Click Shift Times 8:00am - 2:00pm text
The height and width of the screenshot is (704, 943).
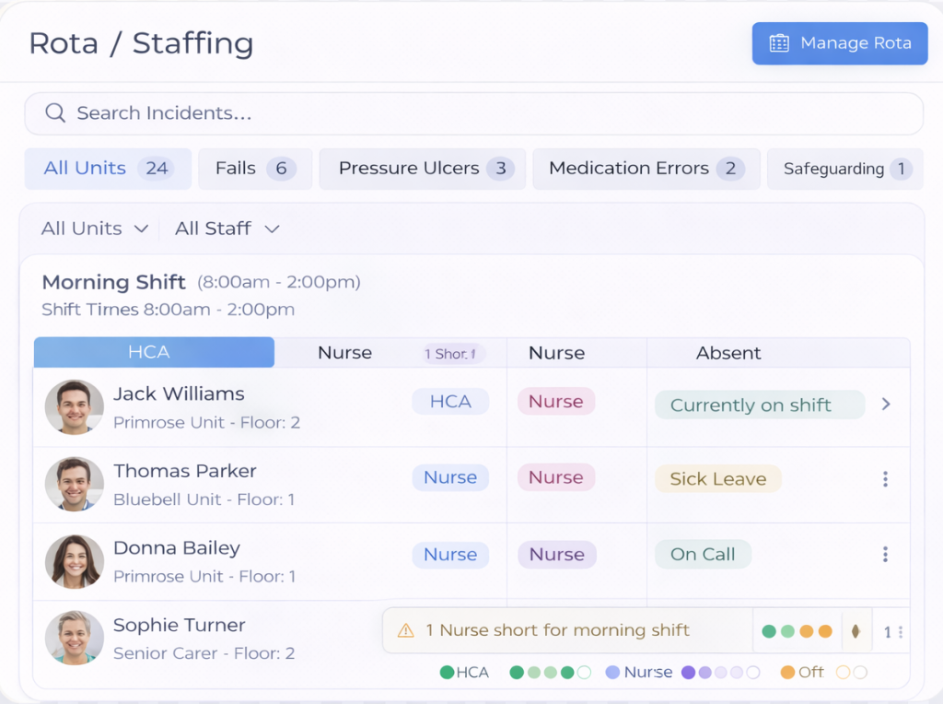[x=169, y=310]
